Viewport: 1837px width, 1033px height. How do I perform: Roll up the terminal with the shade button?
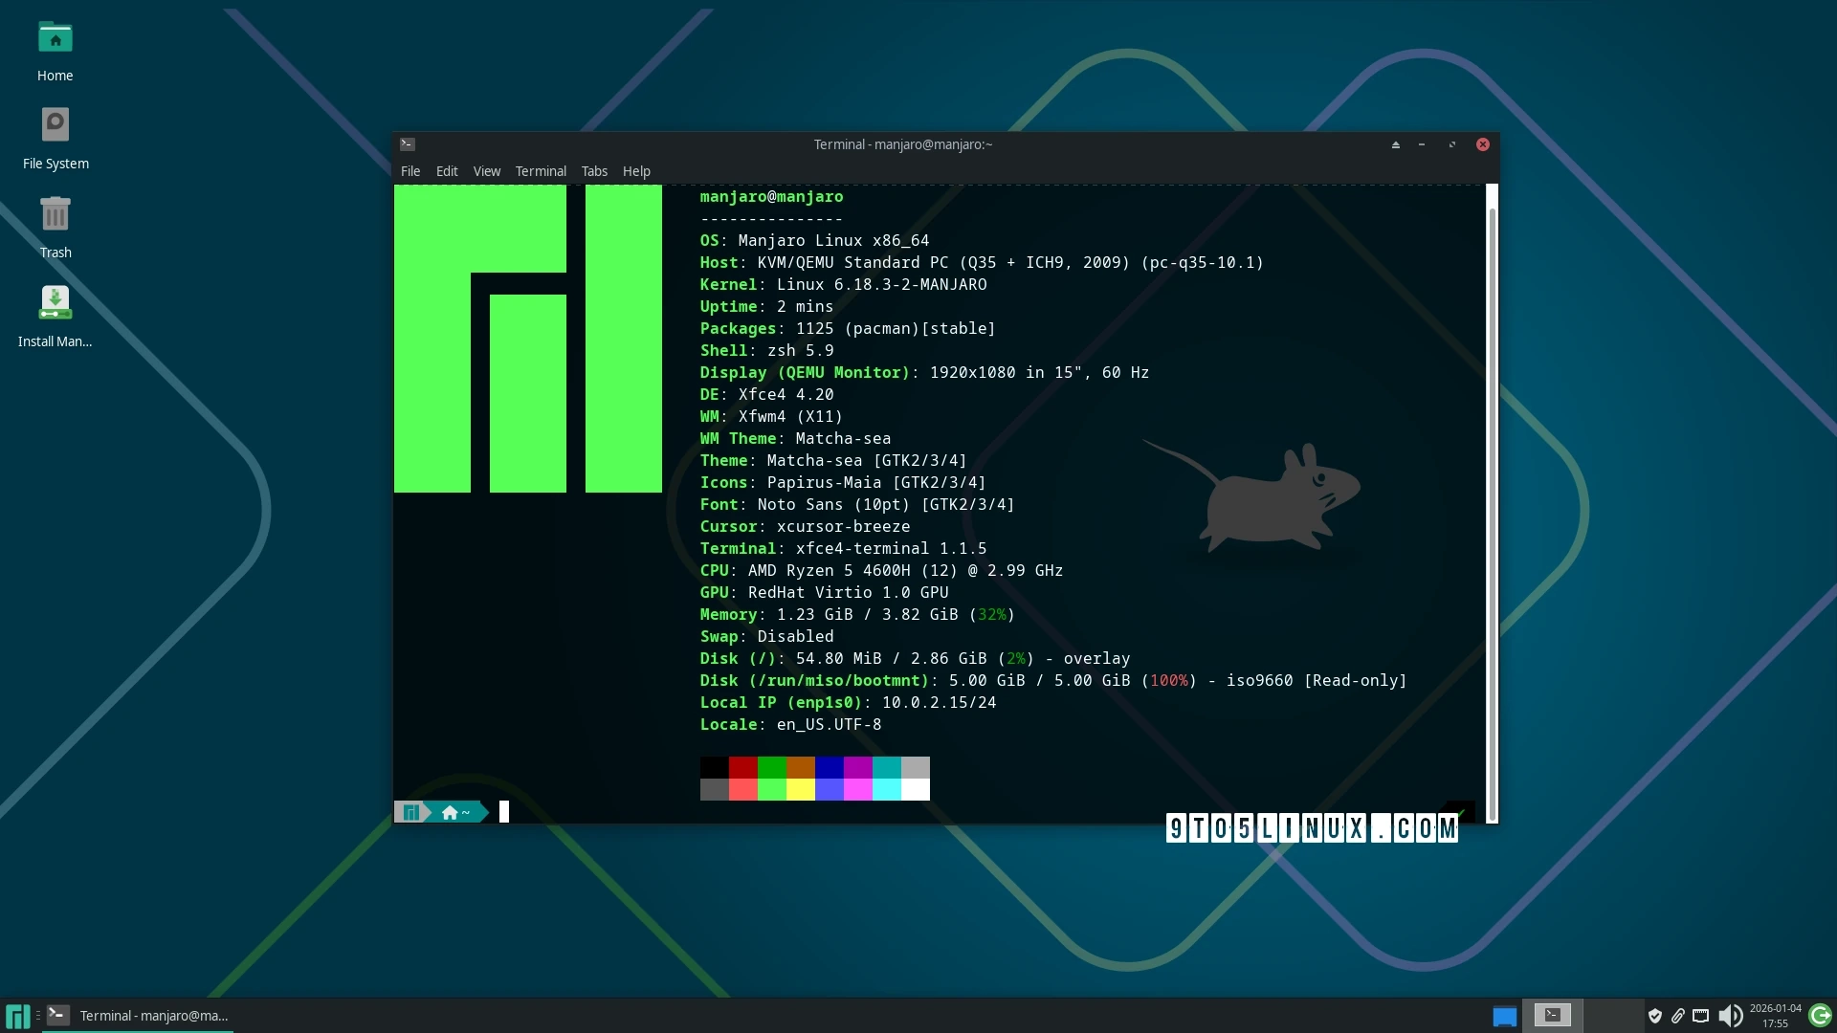1395,144
